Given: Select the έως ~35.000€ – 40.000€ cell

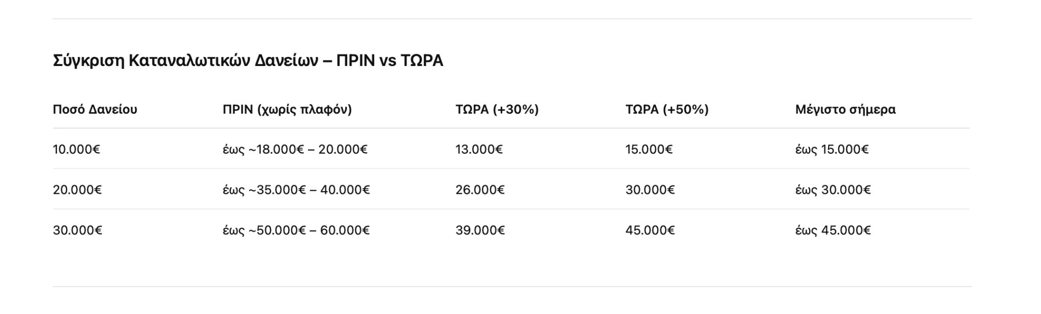Looking at the screenshot, I should pos(296,190).
